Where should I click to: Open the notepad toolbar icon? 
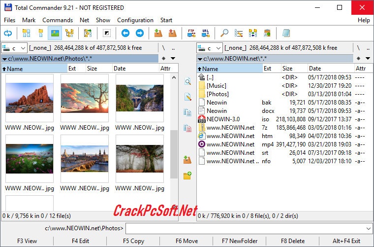tap(286, 33)
